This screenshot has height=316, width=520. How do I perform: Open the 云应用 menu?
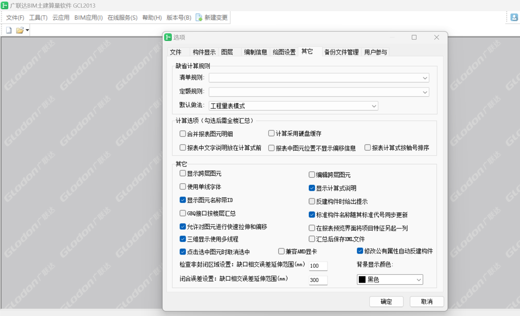pos(61,17)
